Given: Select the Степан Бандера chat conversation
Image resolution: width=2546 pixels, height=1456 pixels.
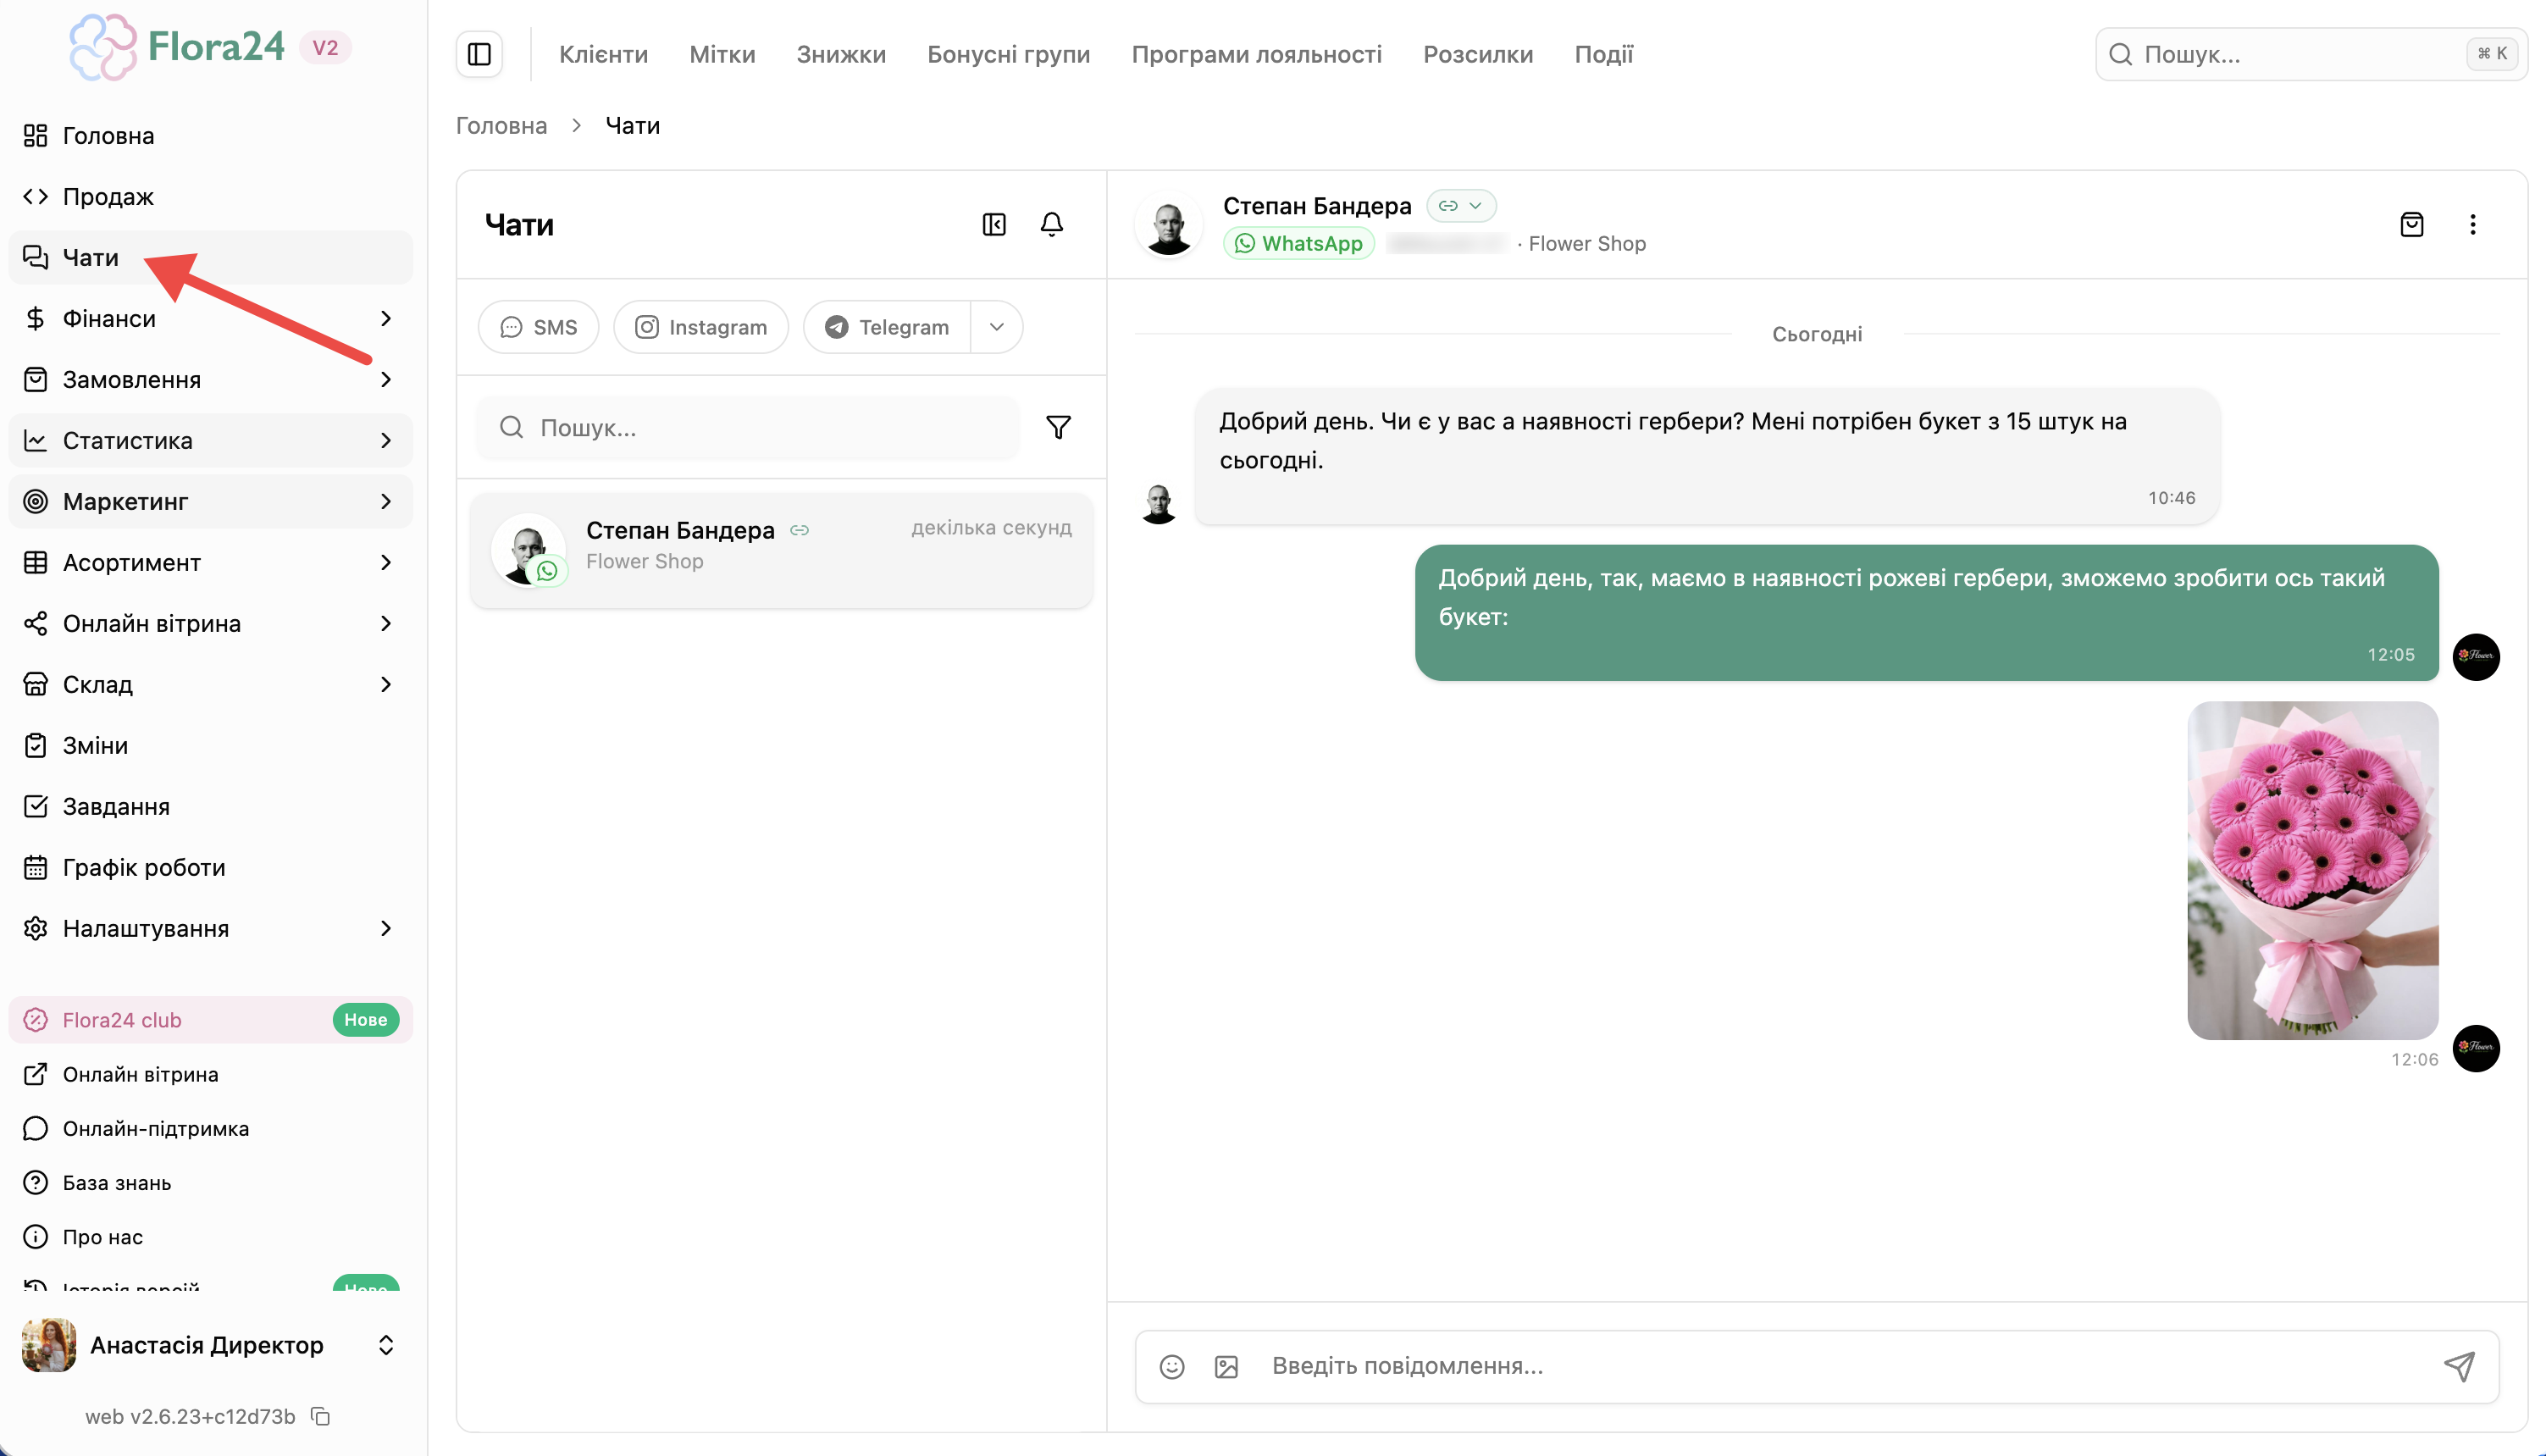Looking at the screenshot, I should (x=781, y=550).
